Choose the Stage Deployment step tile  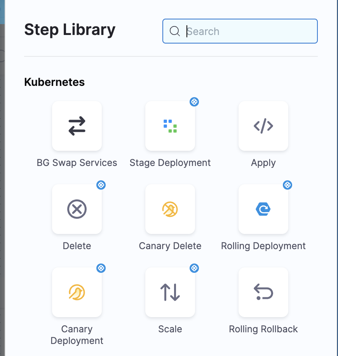pos(170,126)
